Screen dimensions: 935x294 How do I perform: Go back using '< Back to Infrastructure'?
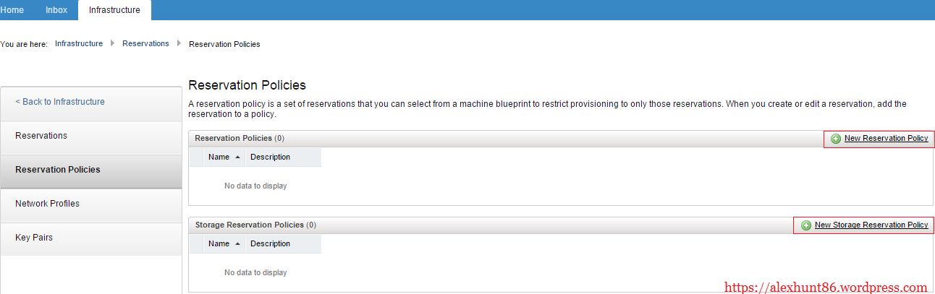pos(60,102)
